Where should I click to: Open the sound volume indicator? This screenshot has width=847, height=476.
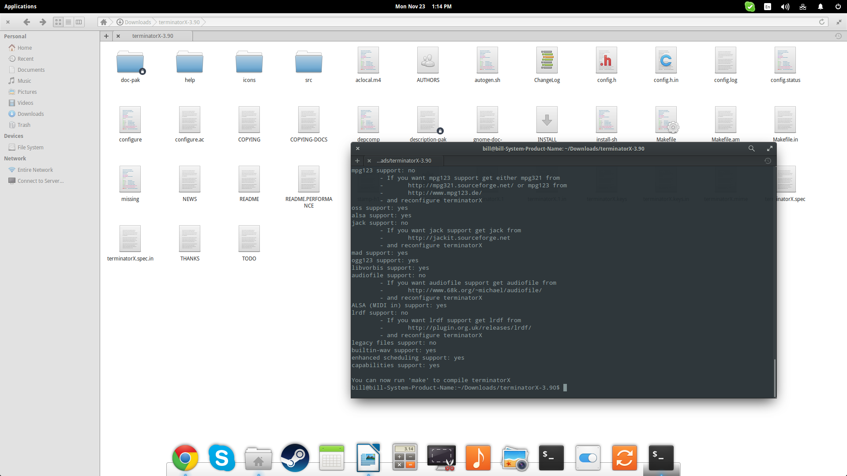point(785,7)
